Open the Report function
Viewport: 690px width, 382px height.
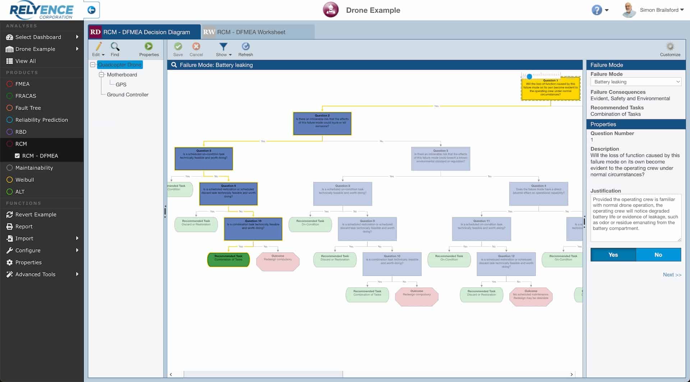coord(25,226)
